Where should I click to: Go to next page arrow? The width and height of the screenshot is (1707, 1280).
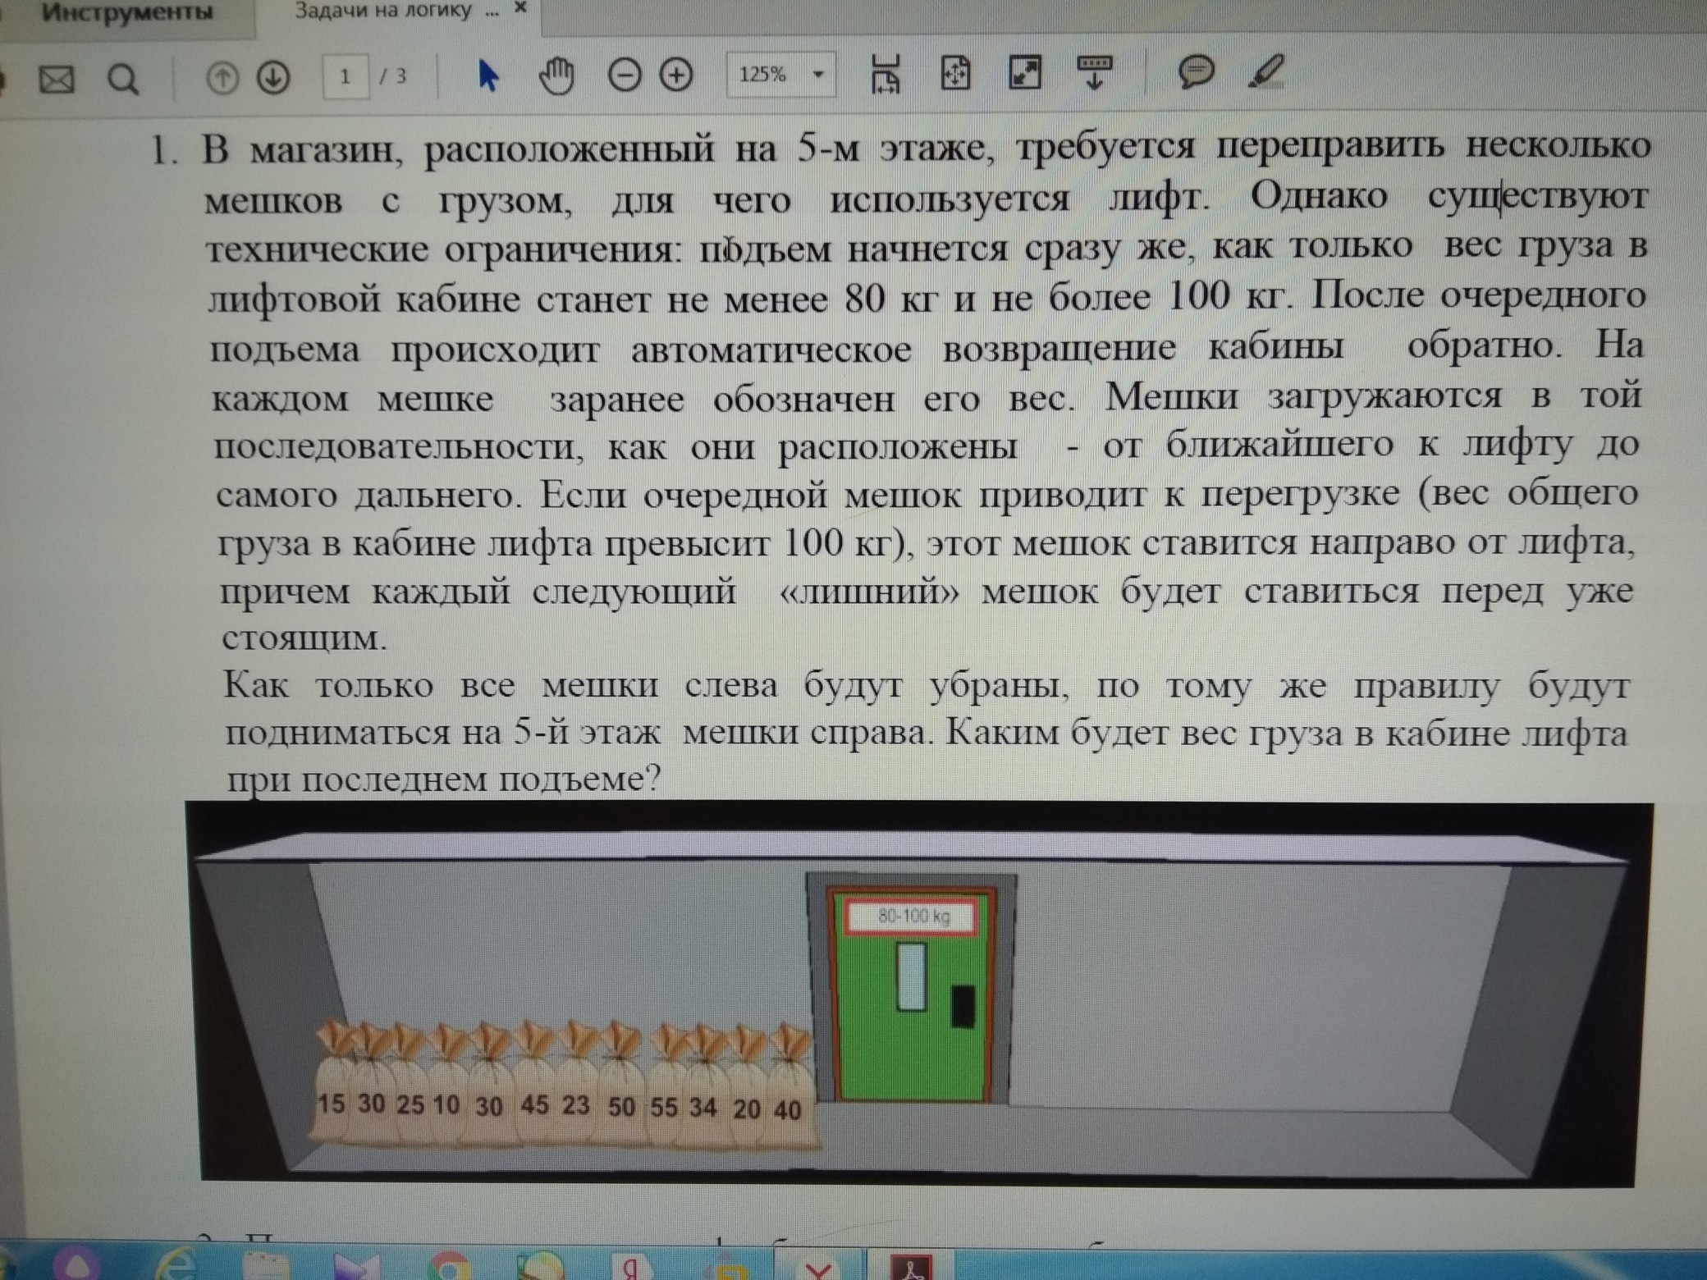(x=273, y=79)
